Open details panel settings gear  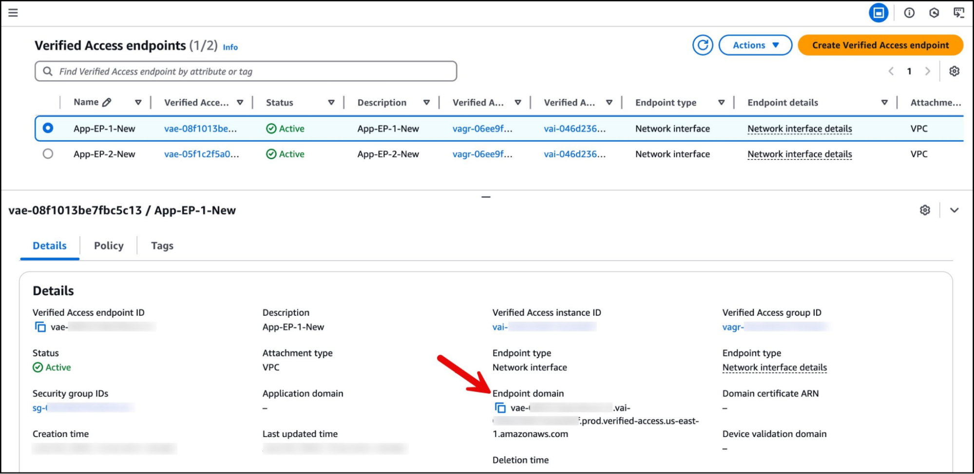pyautogui.click(x=924, y=210)
